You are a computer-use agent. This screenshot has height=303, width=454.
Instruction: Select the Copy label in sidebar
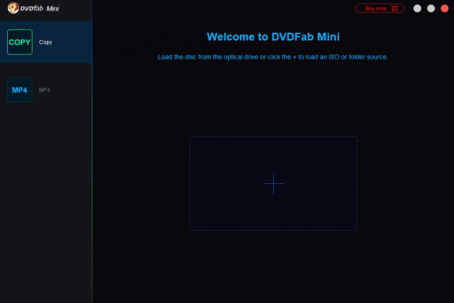(x=45, y=42)
